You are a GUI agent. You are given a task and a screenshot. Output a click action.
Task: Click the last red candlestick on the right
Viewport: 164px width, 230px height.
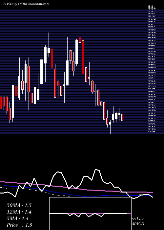(122, 117)
